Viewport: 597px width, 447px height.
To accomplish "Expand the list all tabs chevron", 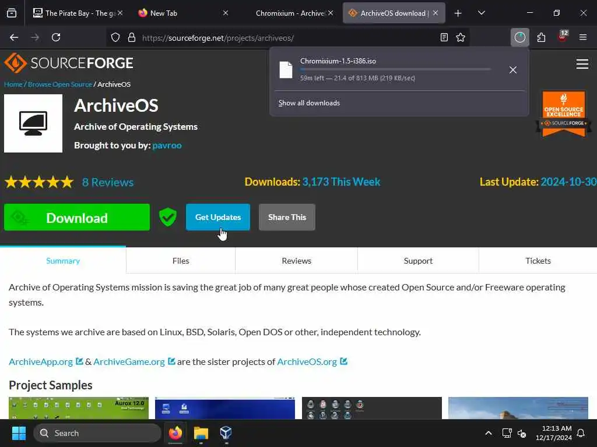I will click(x=481, y=13).
